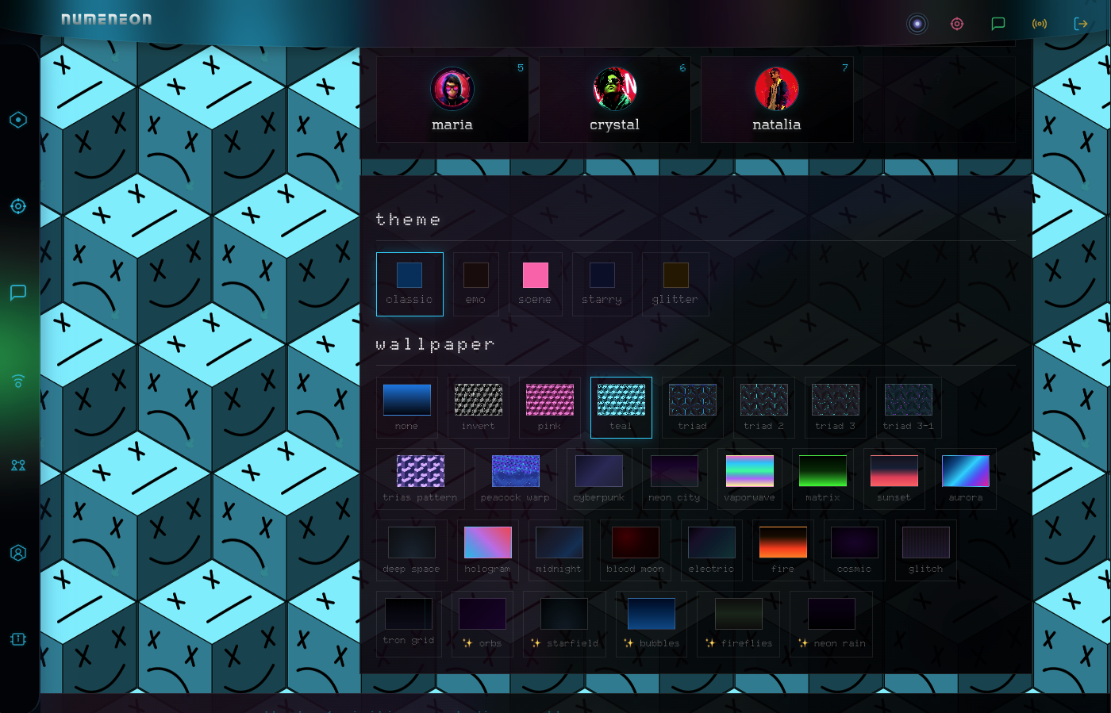This screenshot has width=1111, height=713.
Task: Choose the glitter theme
Action: click(675, 284)
